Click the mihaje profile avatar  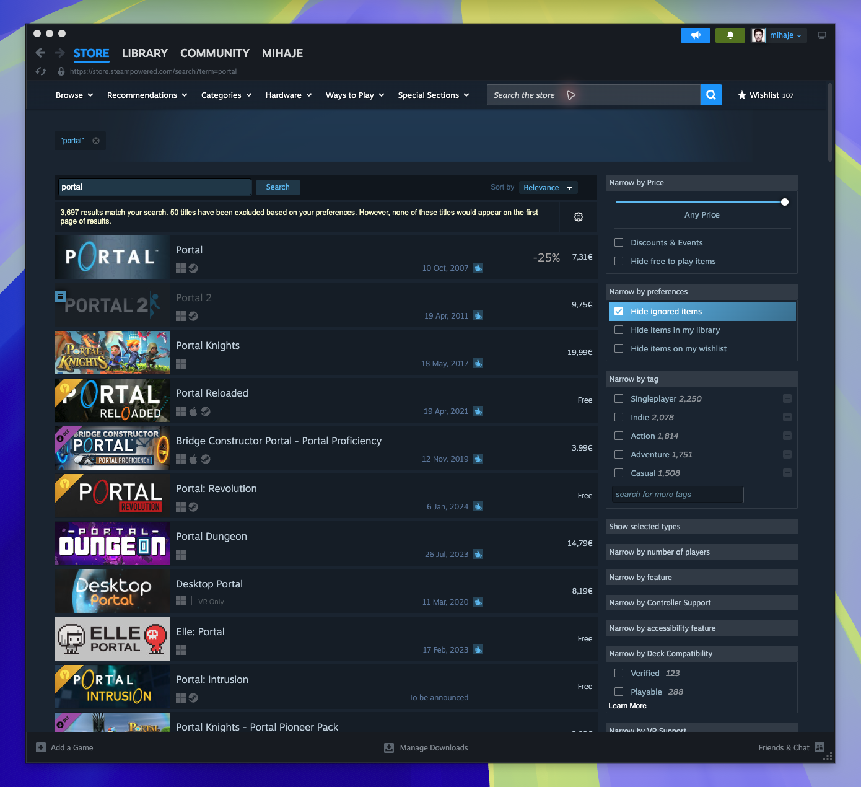tap(759, 35)
